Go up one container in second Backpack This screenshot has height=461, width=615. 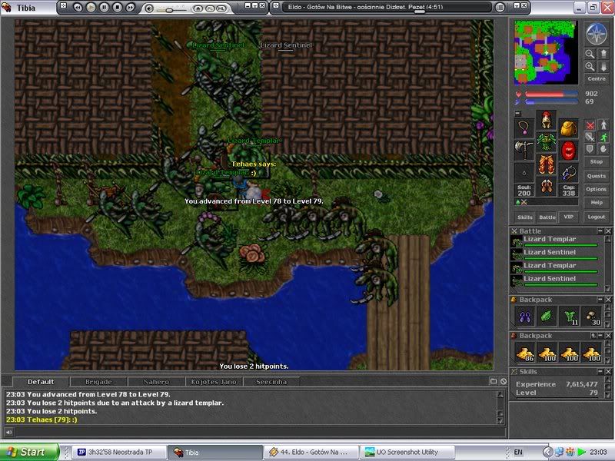[593, 336]
